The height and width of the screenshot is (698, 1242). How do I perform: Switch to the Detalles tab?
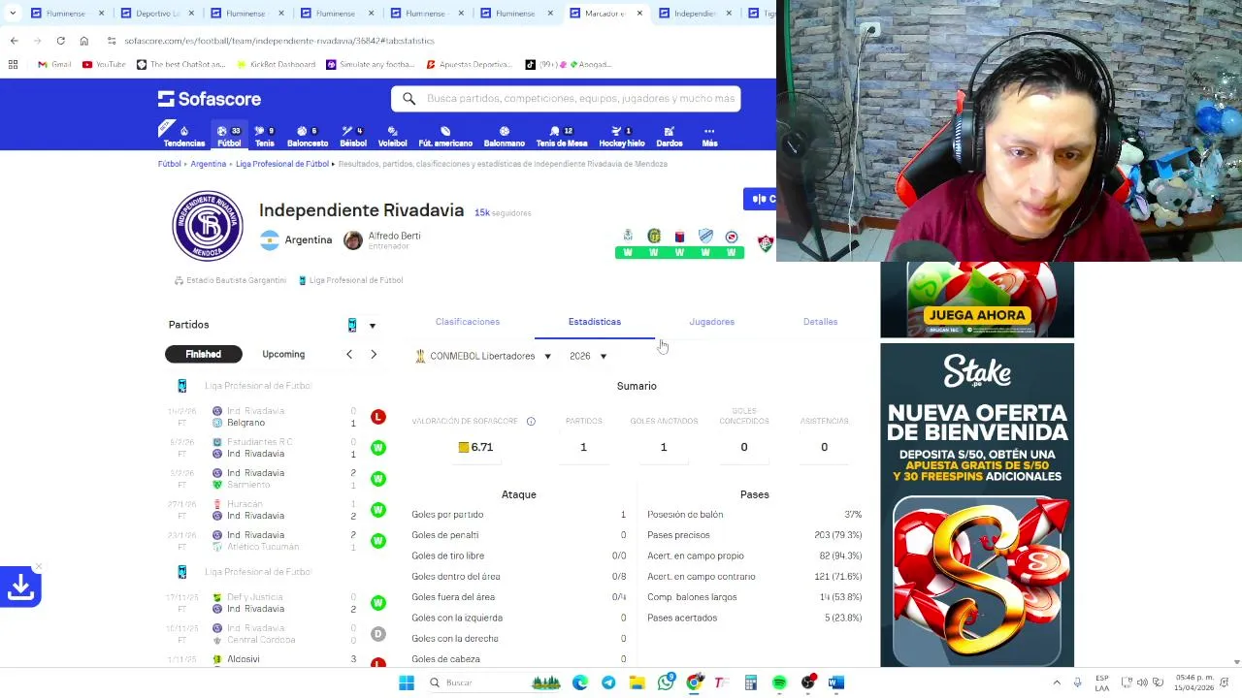pos(820,322)
